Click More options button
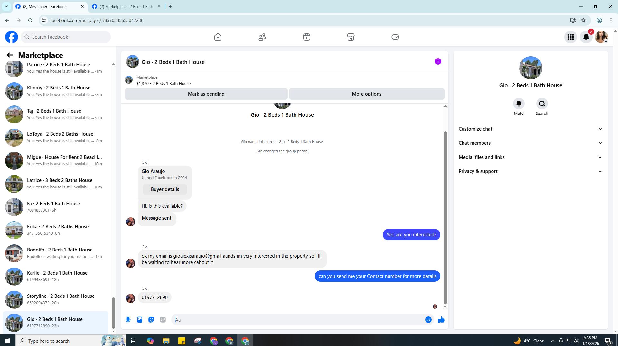The height and width of the screenshot is (346, 618). (367, 94)
